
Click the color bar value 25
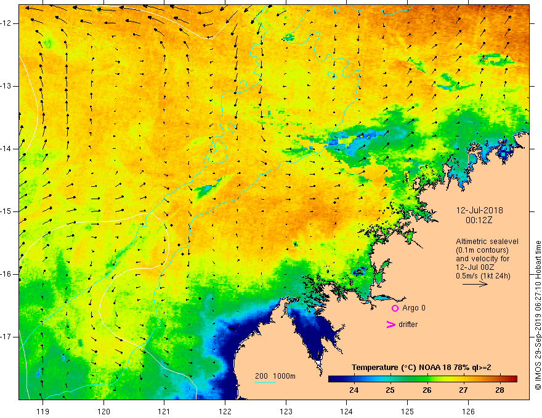click(390, 390)
